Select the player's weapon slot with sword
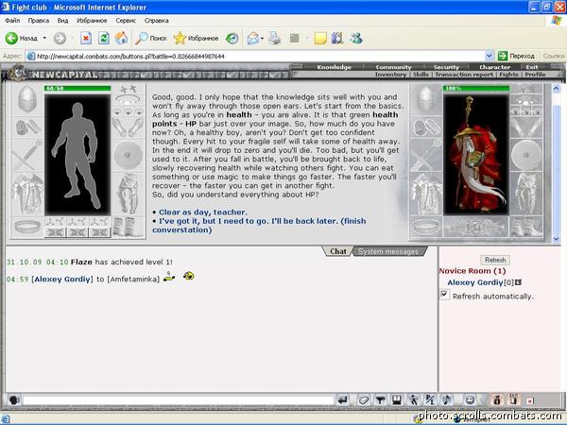Image resolution: width=567 pixels, height=425 pixels. pyautogui.click(x=27, y=156)
